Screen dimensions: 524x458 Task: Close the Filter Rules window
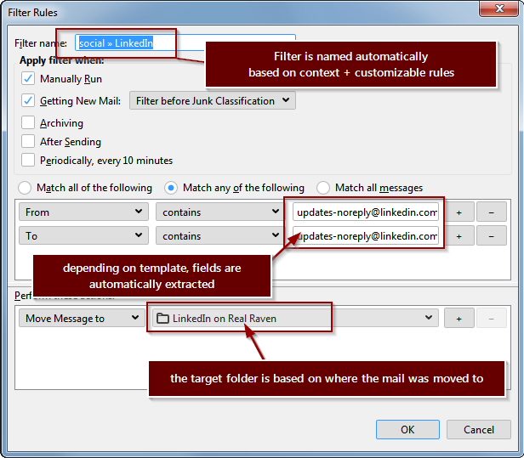click(499, 8)
